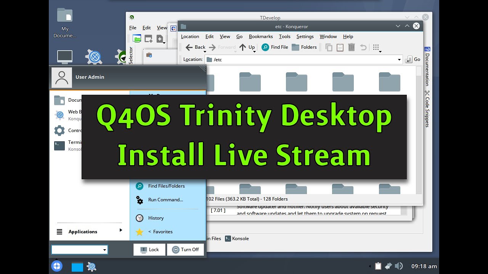Launch Terminal Konsole from start menu
The image size is (488, 274).
click(x=68, y=145)
